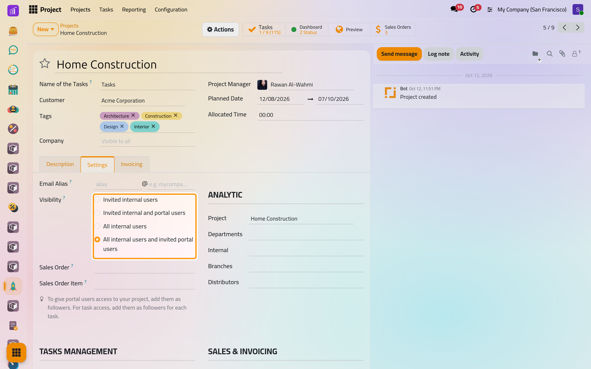Screen dimensions: 591x369
Task: Select Invited internal and portal users
Action: coord(97,213)
